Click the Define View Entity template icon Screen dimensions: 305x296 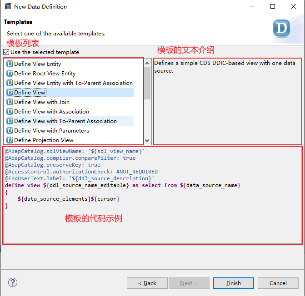10,64
